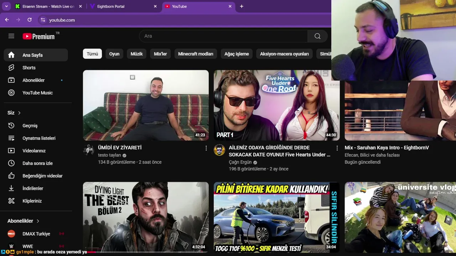Open AİLENİZ ODAYA GİRDİĞİNDE video title
Image resolution: width=456 pixels, height=256 pixels.
click(280, 151)
